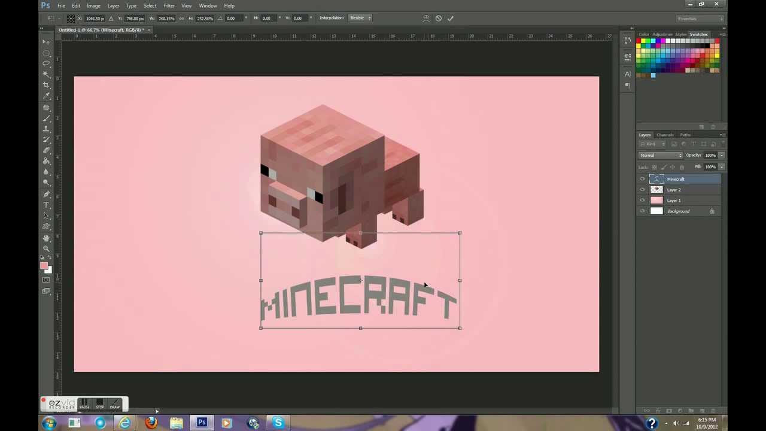This screenshot has height=431, width=766.
Task: Select the History Brush tool
Action: pyautogui.click(x=46, y=139)
